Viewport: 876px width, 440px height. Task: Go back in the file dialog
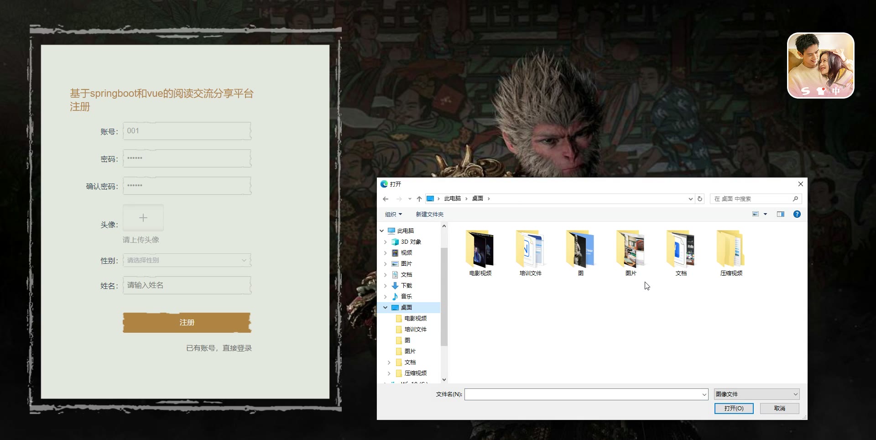386,199
